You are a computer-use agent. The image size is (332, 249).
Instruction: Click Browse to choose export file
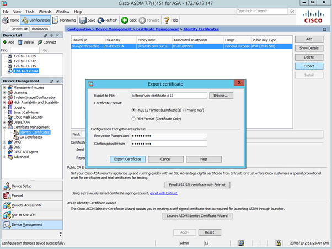click(x=221, y=96)
